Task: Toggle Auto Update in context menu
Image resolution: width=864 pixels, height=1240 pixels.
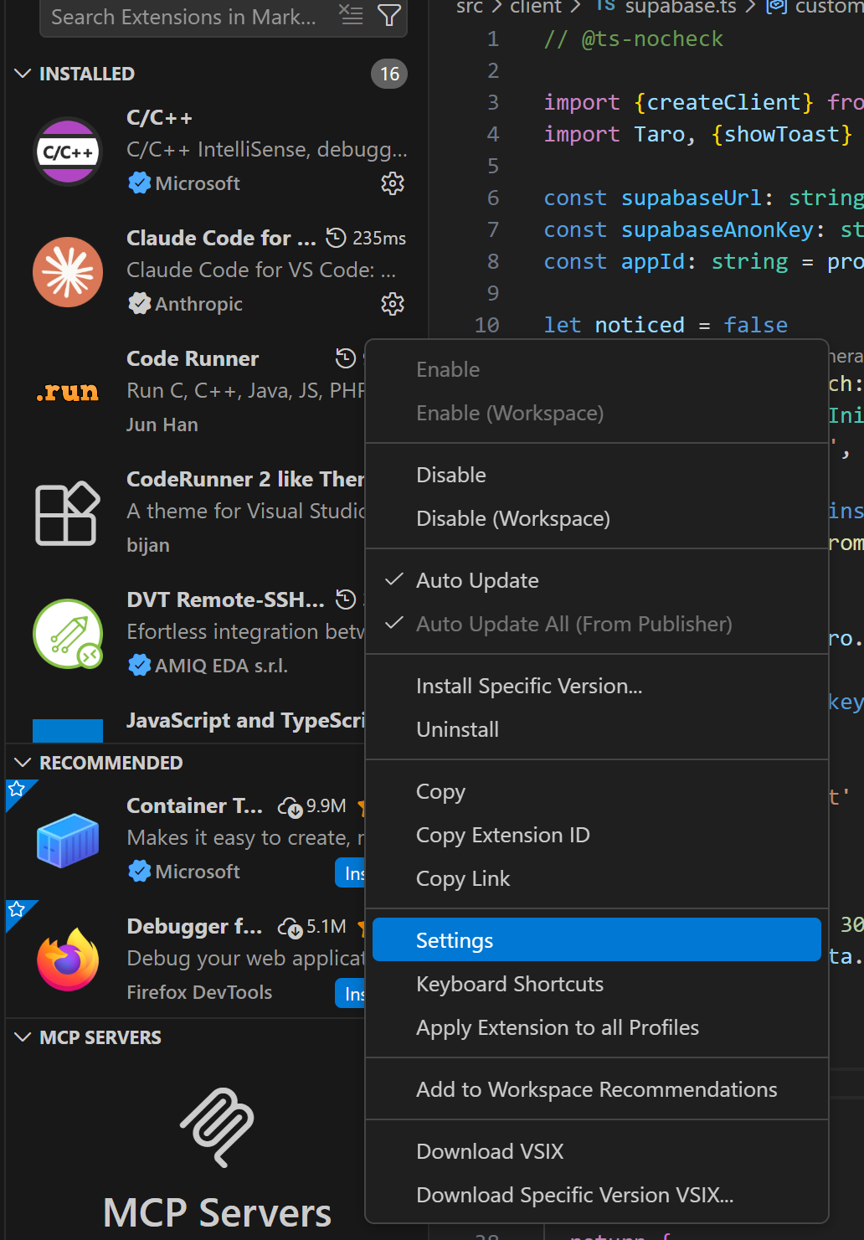Action: tap(596, 580)
